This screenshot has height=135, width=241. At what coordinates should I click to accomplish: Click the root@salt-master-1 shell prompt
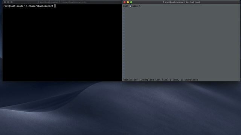pyautogui.click(x=28, y=6)
